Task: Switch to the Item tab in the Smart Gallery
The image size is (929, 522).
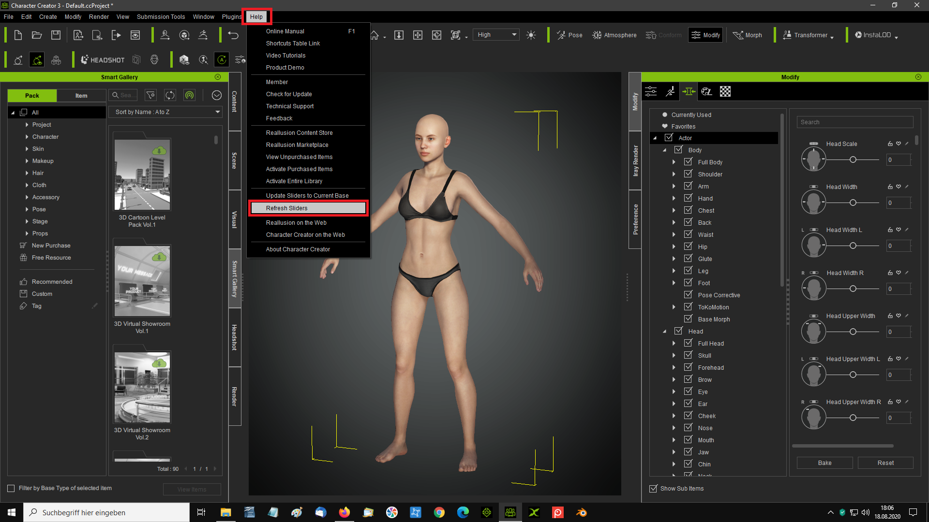Action: pos(81,95)
